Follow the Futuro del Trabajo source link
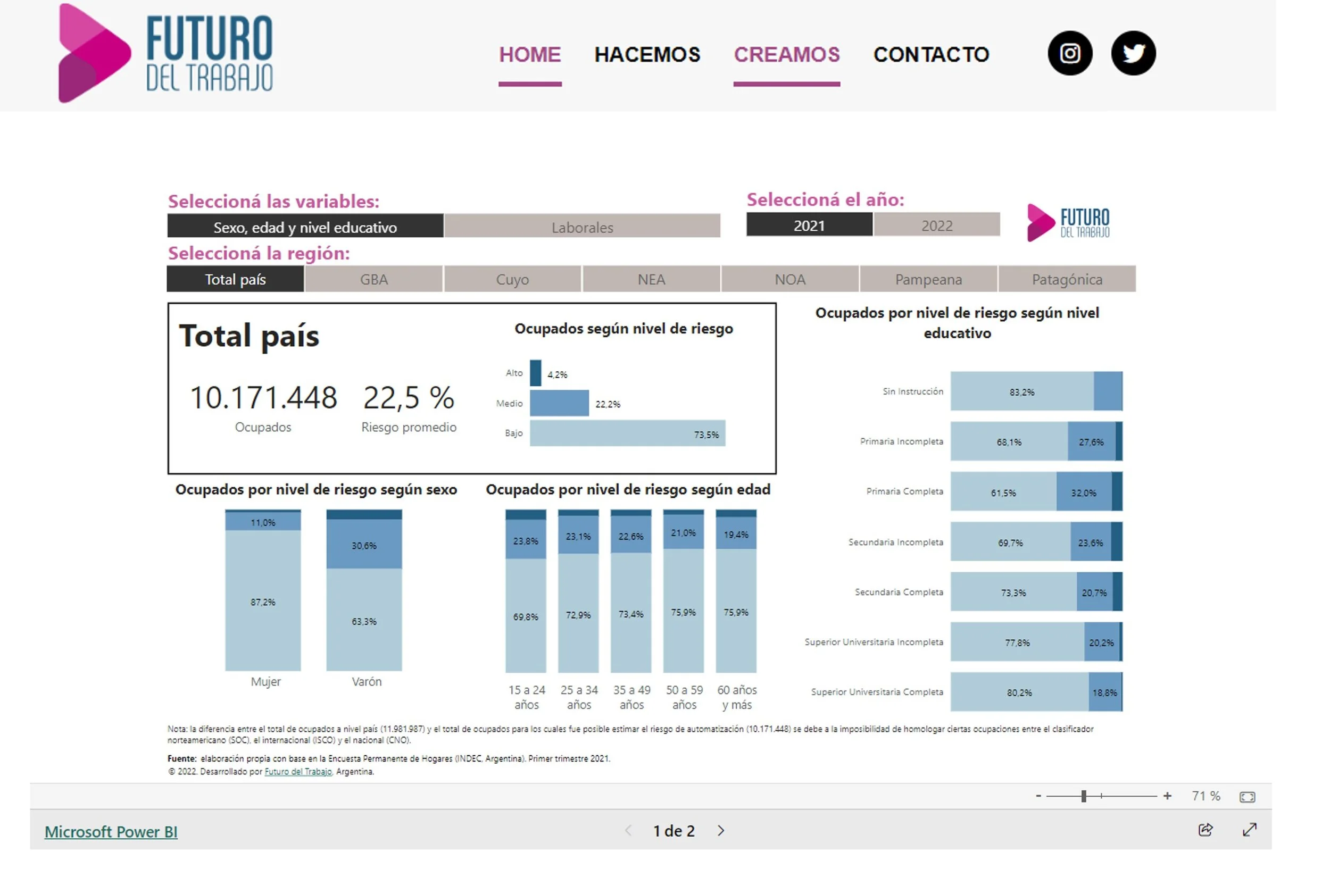Viewport: 1330px width, 877px height. tap(298, 771)
